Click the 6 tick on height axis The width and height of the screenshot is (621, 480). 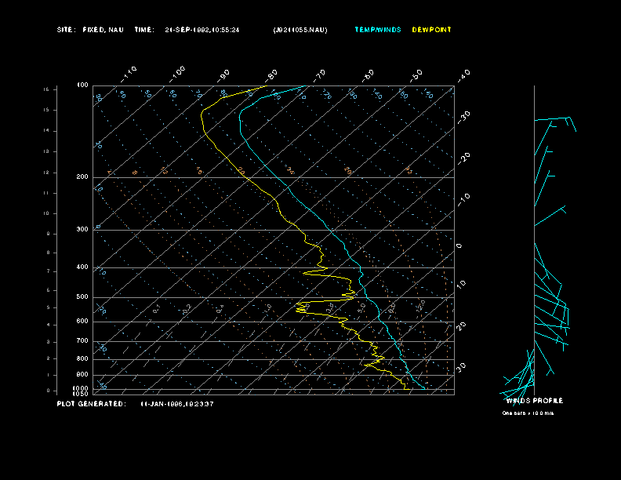point(49,290)
